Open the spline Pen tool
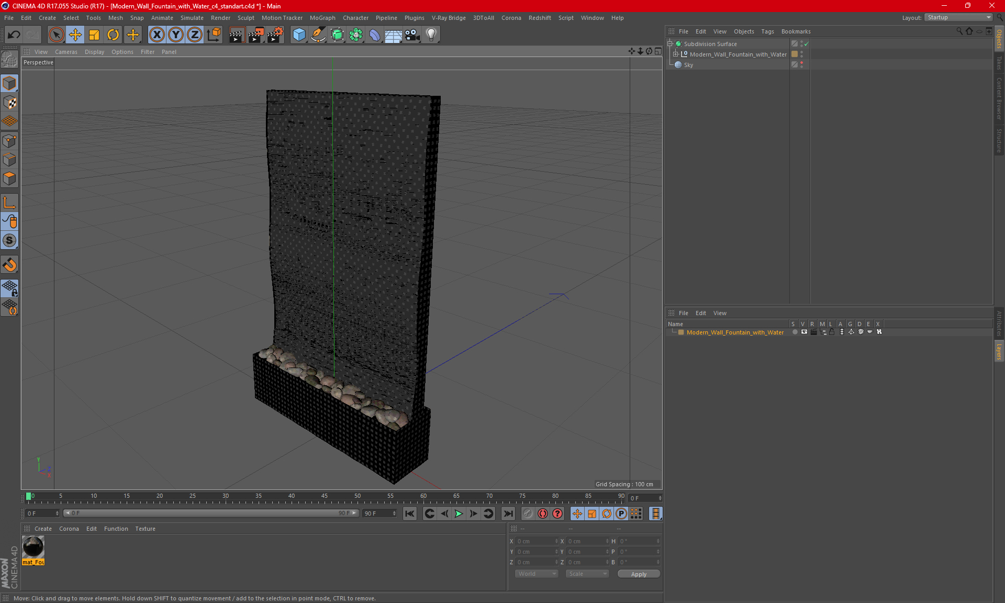 pos(318,35)
